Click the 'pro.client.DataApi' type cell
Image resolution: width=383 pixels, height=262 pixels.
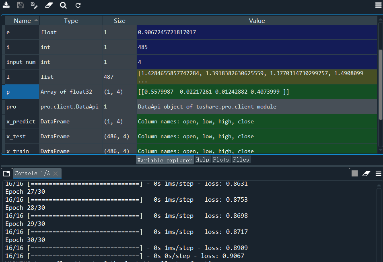point(71,106)
